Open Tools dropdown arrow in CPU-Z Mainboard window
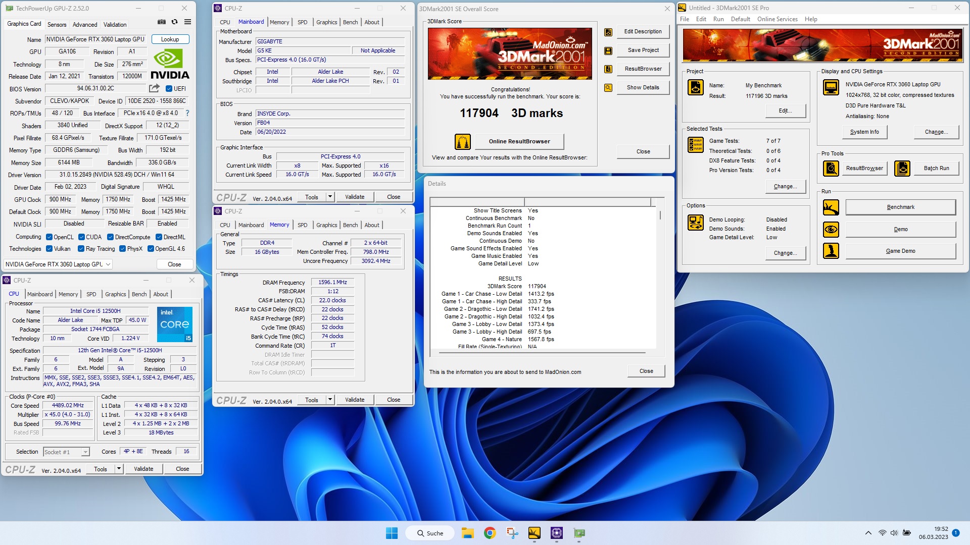Screen dimensions: 970x545 coord(330,197)
